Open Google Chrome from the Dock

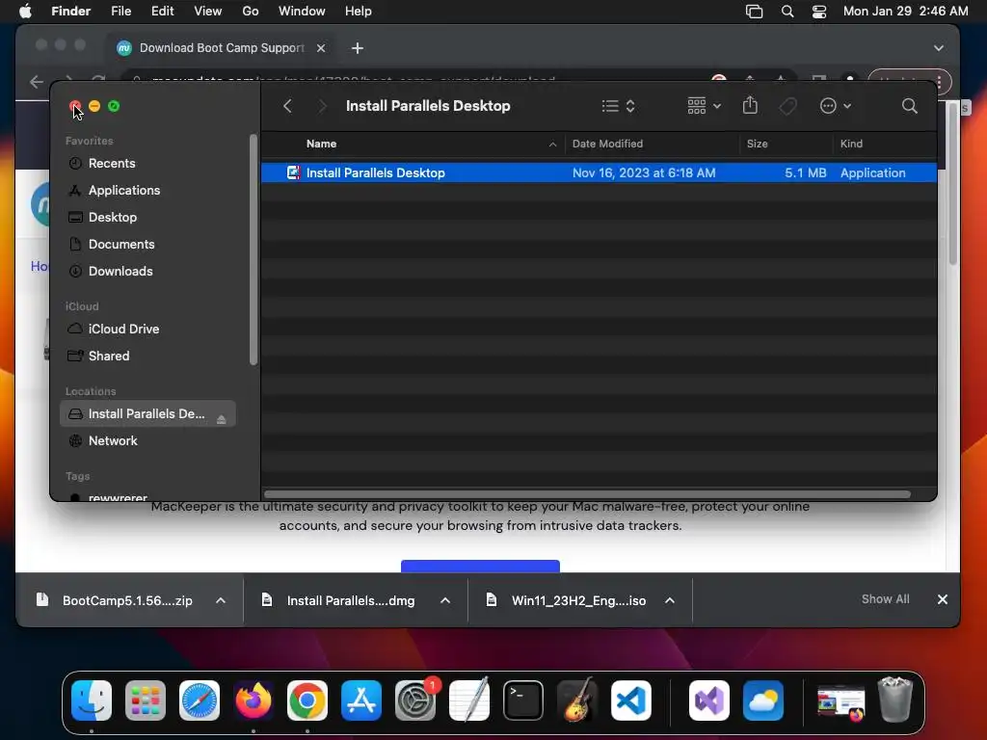(x=307, y=700)
